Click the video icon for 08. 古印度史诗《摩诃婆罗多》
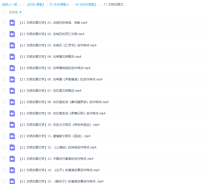 (12, 102)
